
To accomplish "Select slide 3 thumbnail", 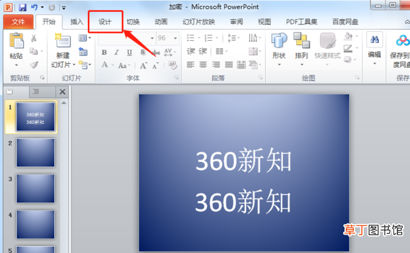I will pyautogui.click(x=36, y=188).
